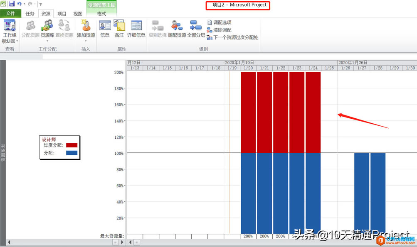Run 调配资源 (Level Resource)

pyautogui.click(x=177, y=29)
